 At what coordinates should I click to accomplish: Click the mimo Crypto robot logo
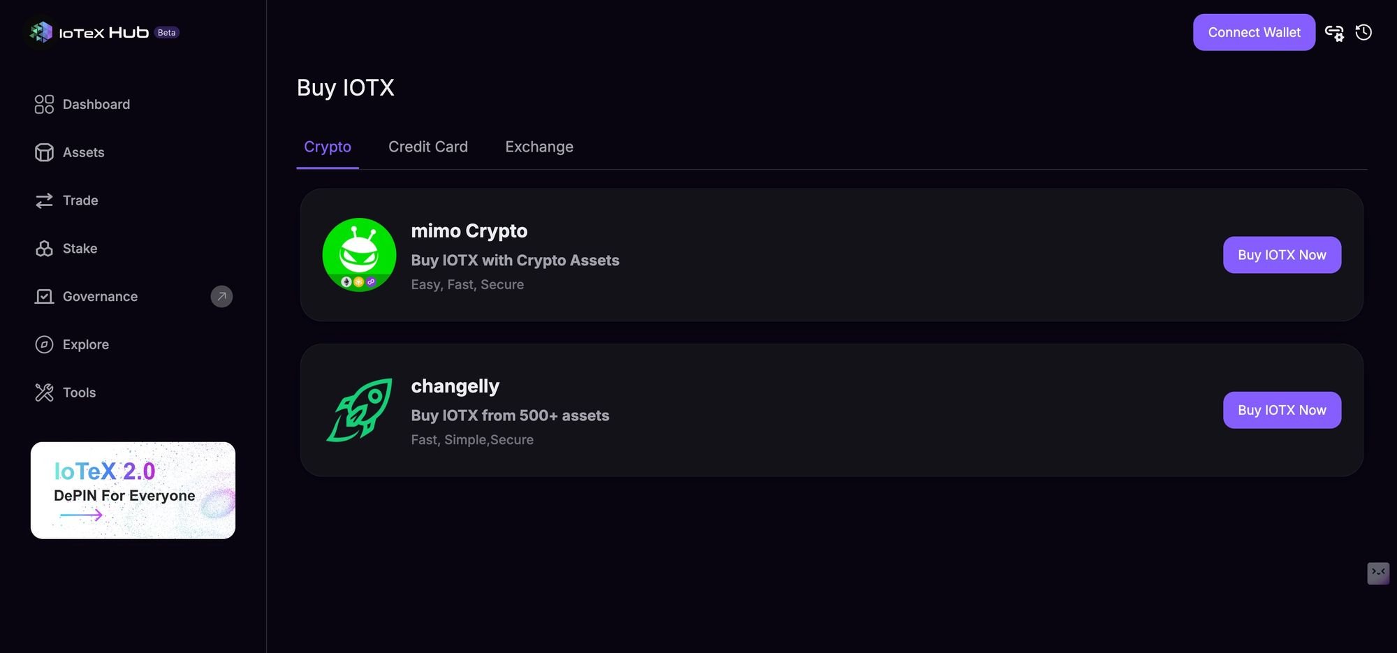pyautogui.click(x=359, y=255)
